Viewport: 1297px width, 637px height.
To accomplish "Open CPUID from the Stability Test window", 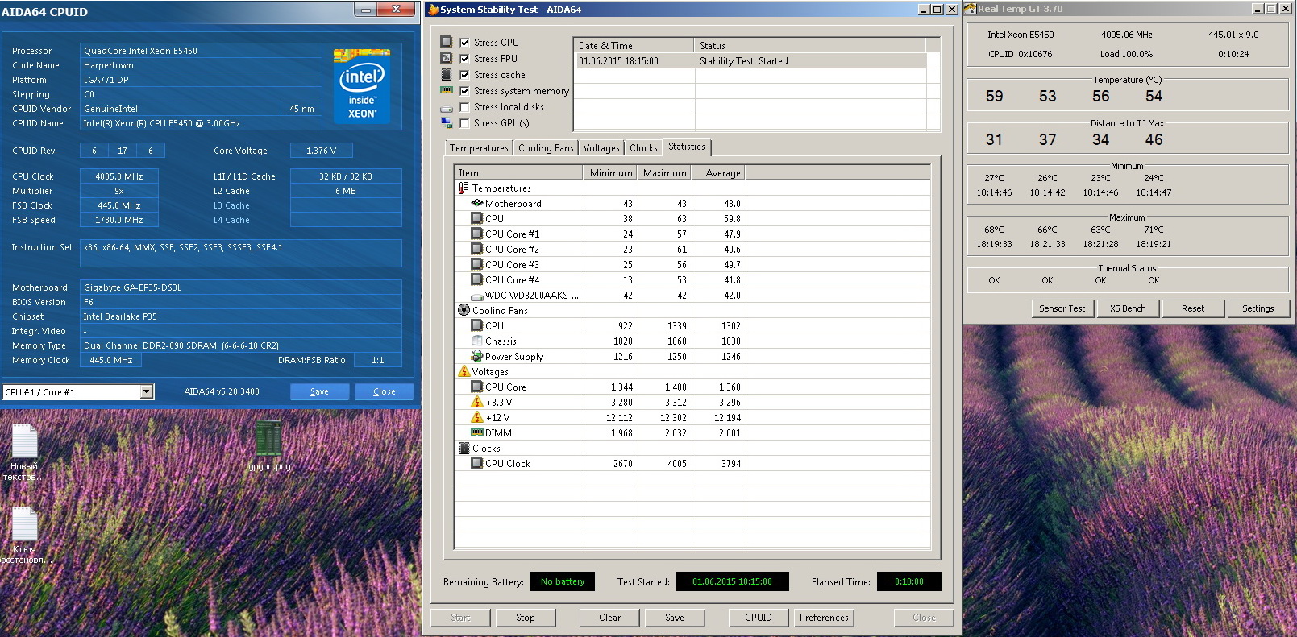I will [758, 618].
